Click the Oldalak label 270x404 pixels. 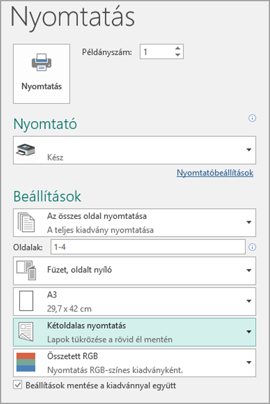(28, 247)
